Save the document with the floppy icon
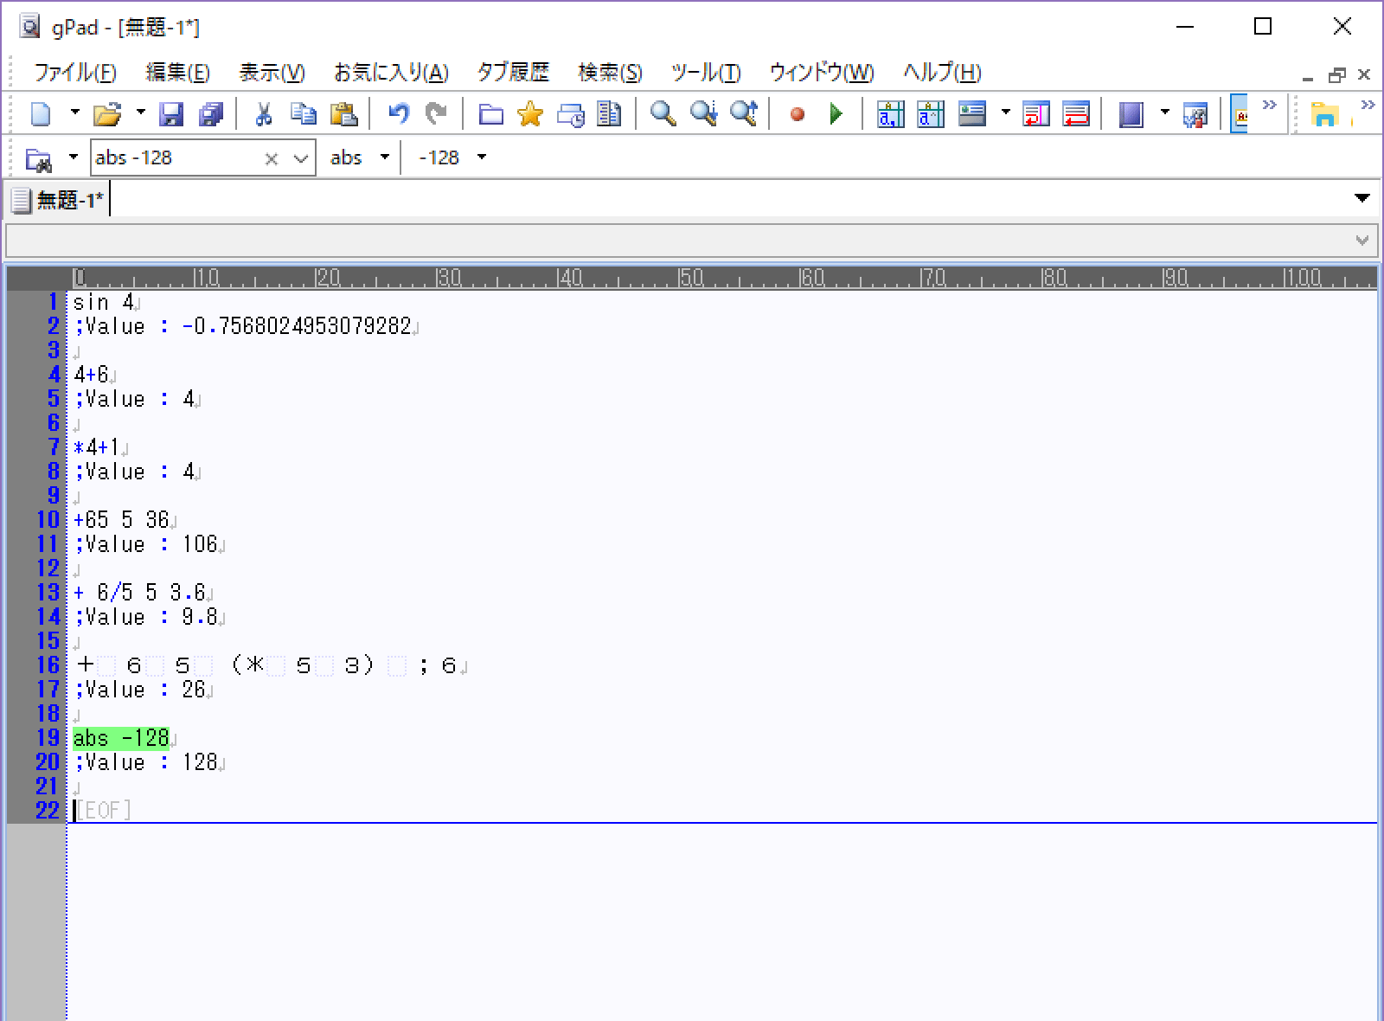Screen dimensions: 1384x1021 [172, 113]
